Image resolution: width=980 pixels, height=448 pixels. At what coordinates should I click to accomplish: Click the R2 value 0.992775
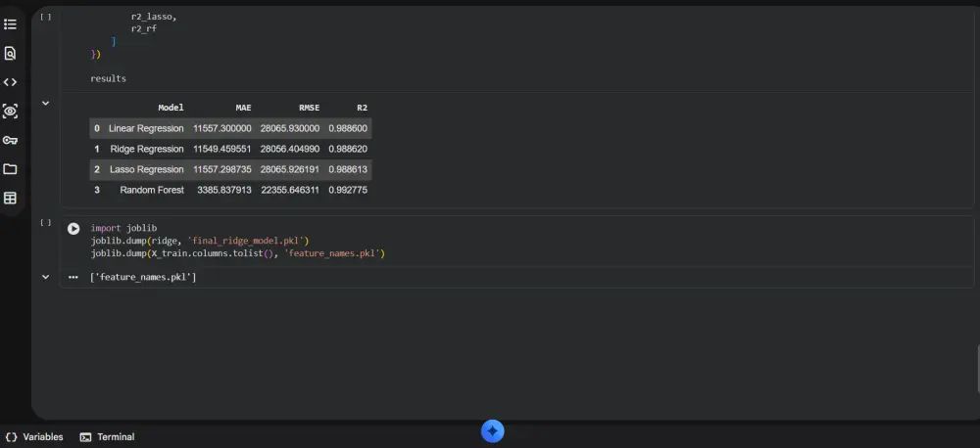[x=348, y=190]
